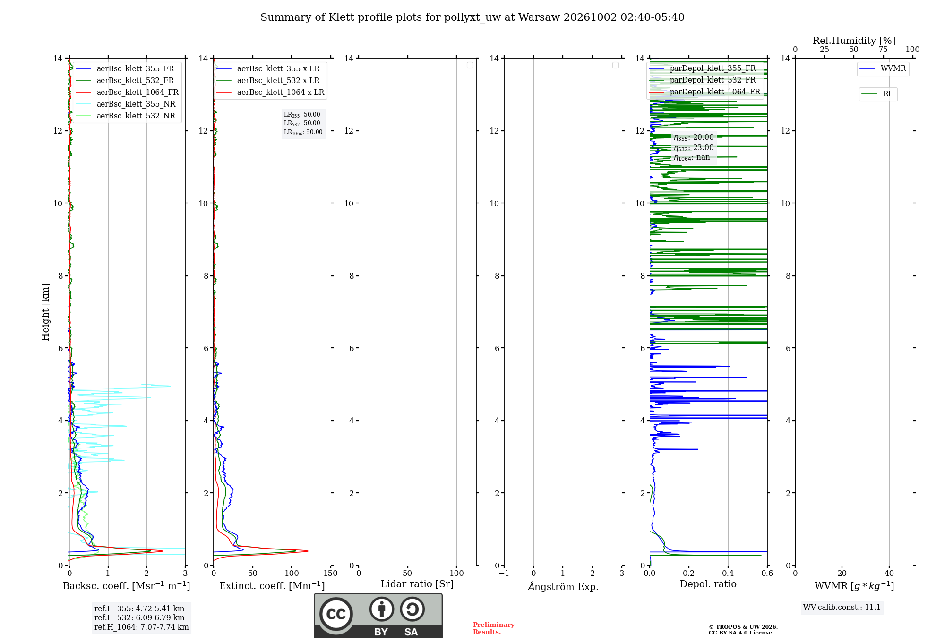Select legend entry aerBsc_klett_355_NR

point(127,104)
